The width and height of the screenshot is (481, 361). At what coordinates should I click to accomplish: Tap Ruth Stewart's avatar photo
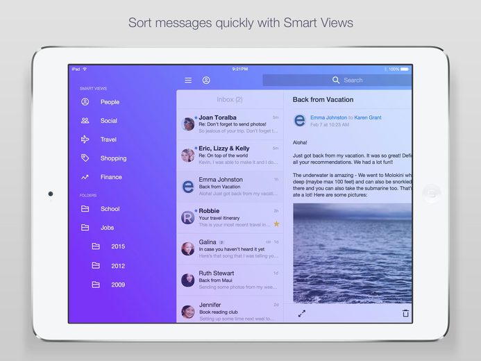coord(187,280)
